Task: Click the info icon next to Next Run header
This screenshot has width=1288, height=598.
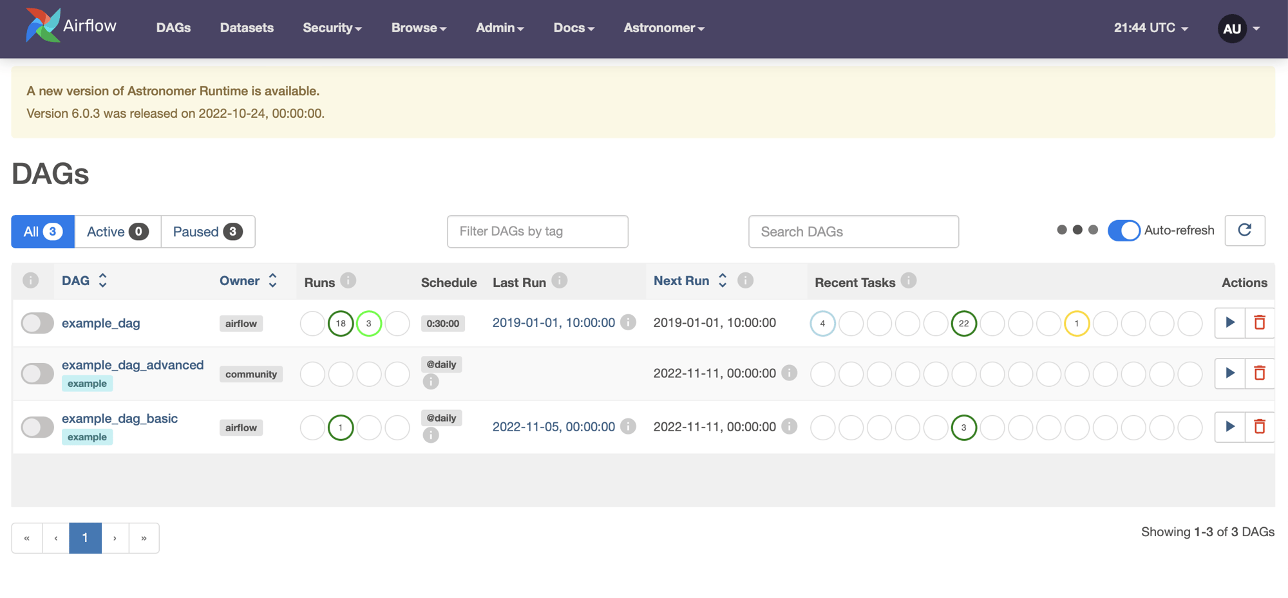Action: 745,280
